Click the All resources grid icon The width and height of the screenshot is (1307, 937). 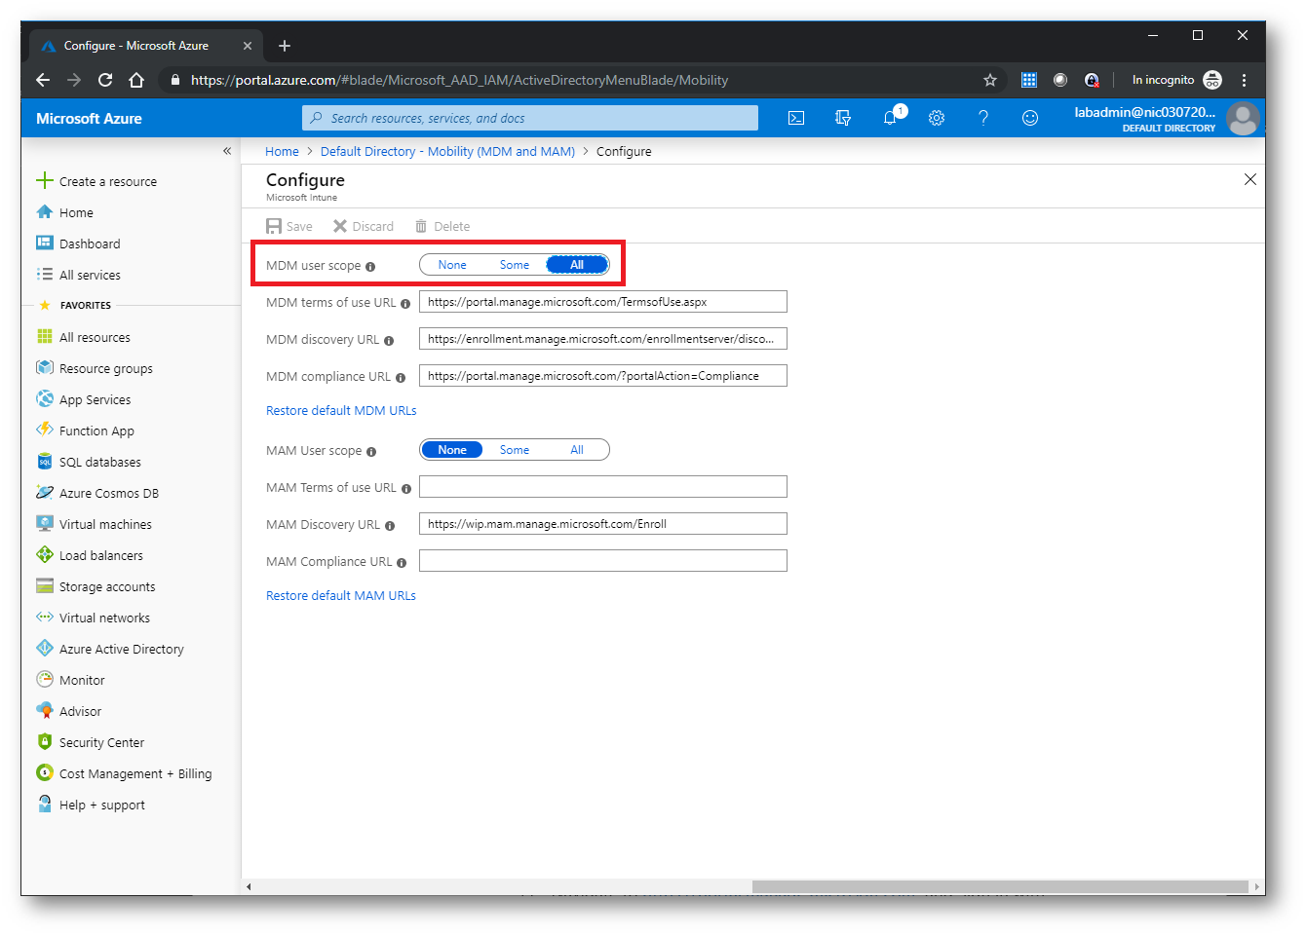click(44, 337)
